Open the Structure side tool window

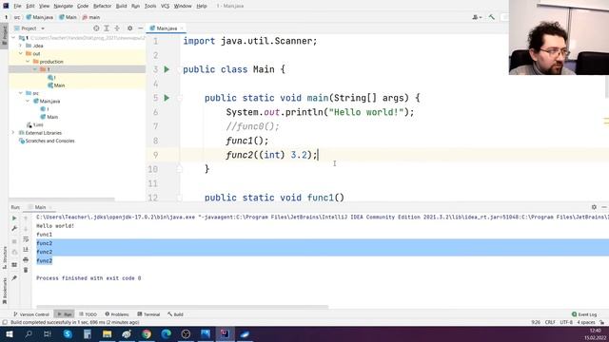[x=4, y=257]
